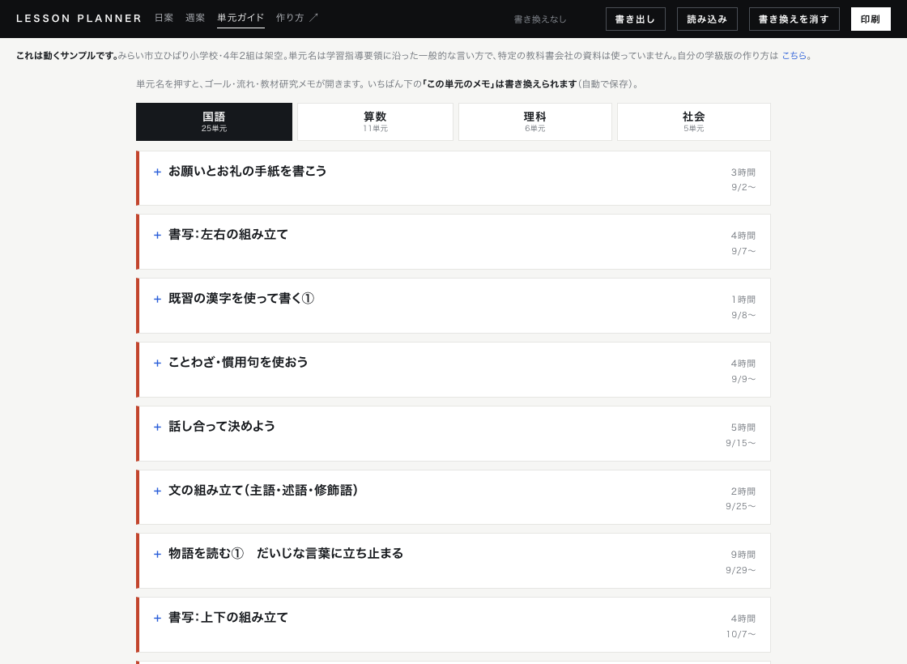The width and height of the screenshot is (907, 664).
Task: Click the 9/25〜 date label
Action: click(x=740, y=506)
